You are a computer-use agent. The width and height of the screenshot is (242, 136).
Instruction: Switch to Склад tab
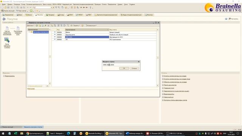point(61,15)
